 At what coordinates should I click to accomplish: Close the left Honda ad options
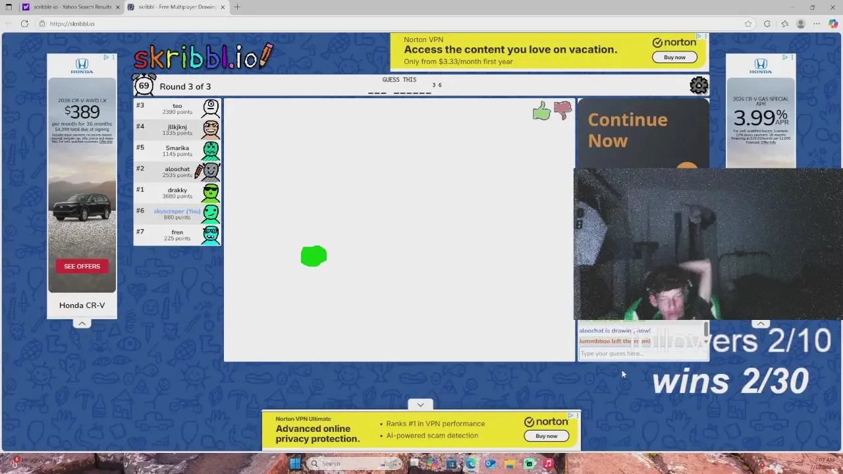point(113,57)
